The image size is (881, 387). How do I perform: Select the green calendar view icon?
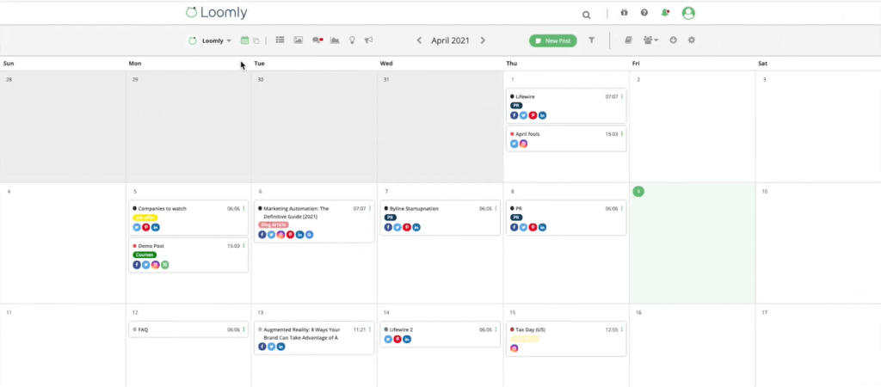click(244, 40)
